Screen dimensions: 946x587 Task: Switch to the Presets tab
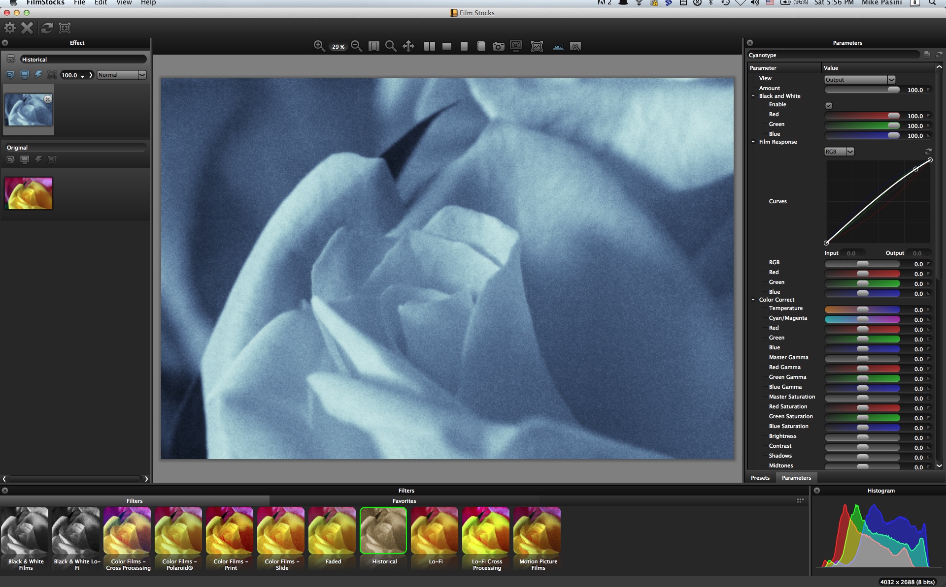click(760, 478)
